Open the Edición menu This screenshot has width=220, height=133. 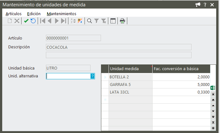point(34,14)
